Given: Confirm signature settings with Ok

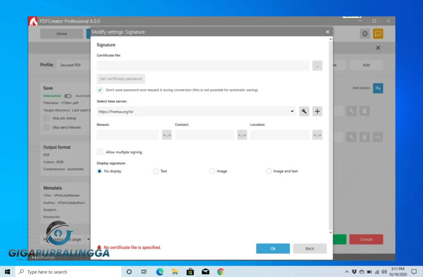Looking at the screenshot, I should pos(273,248).
